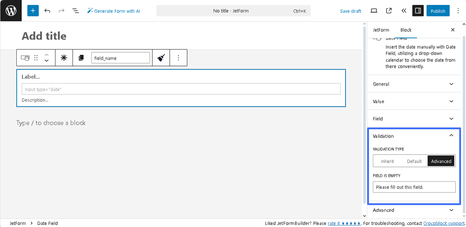Click the field_name input box
Image resolution: width=466 pixels, height=227 pixels.
click(x=121, y=57)
